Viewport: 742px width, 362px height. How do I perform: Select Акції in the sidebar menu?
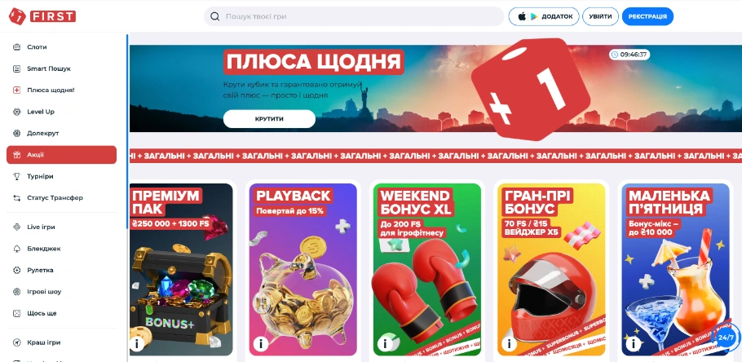[61, 155]
